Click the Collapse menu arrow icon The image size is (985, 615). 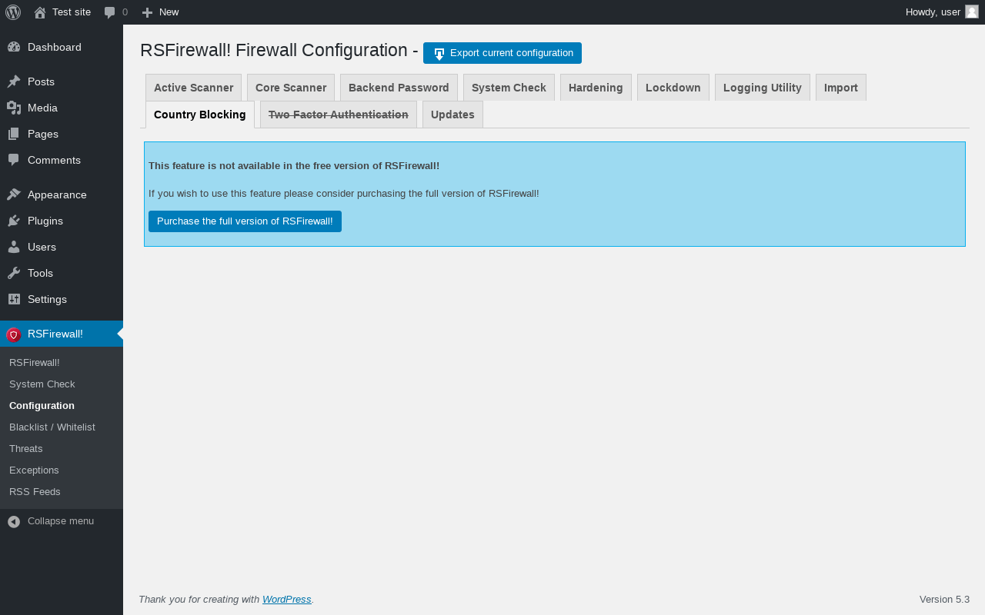14,521
